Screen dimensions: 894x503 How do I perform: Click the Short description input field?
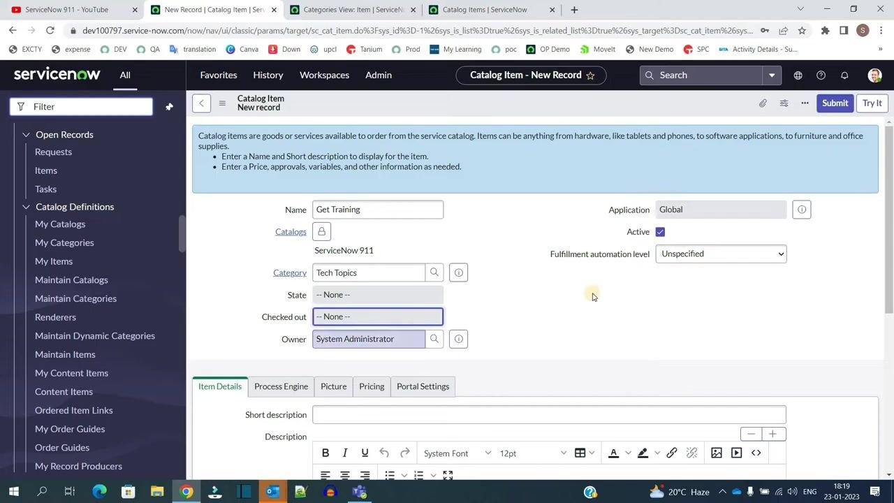click(x=549, y=415)
